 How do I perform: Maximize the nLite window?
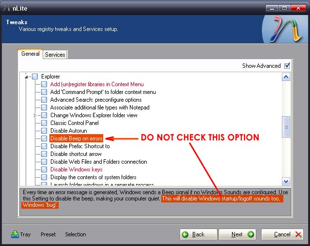pyautogui.click(x=284, y=8)
